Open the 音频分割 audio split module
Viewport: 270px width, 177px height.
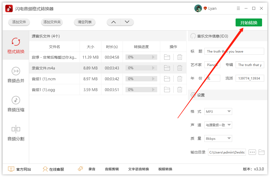click(x=16, y=133)
